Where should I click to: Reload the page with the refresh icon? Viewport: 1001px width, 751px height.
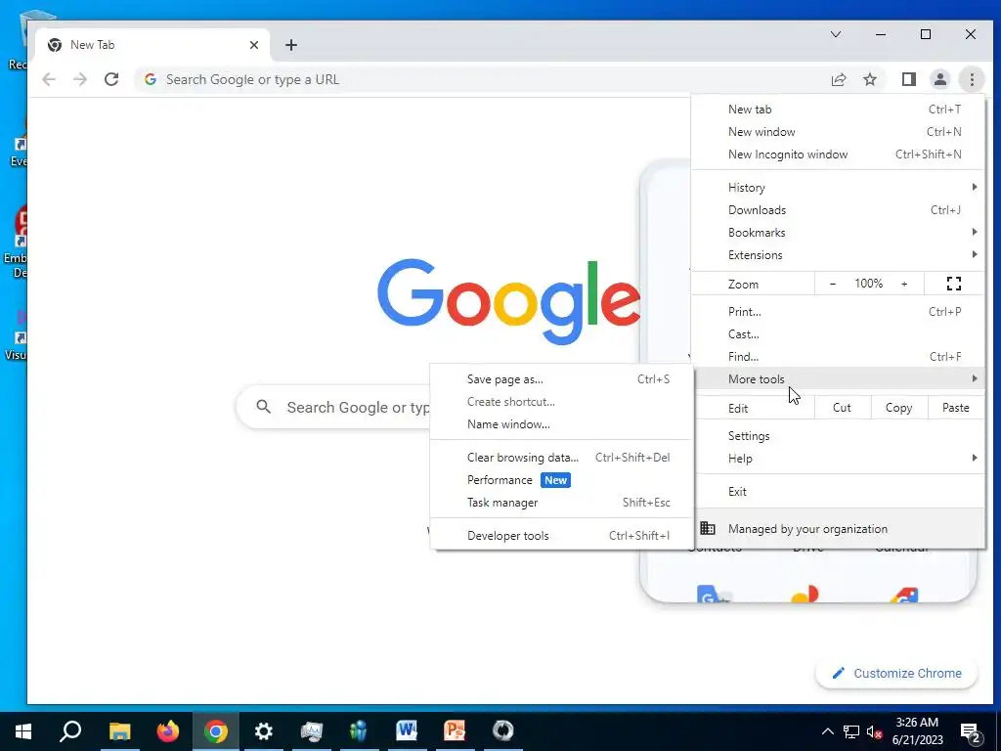(111, 79)
